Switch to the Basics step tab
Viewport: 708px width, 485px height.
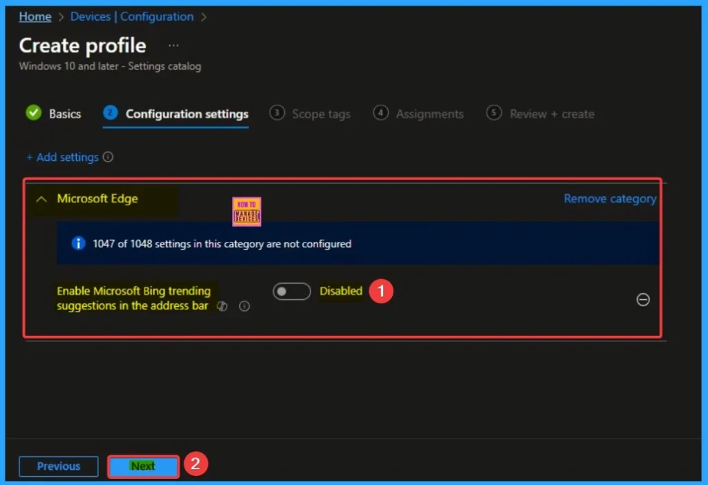54,114
